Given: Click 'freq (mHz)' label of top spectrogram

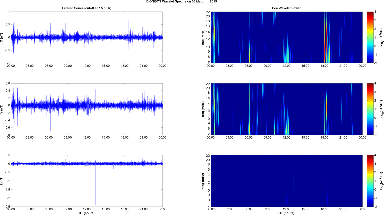Looking at the screenshot, I should point(203,37).
